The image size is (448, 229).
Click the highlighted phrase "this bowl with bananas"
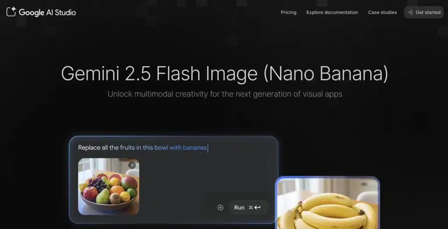[175, 148]
